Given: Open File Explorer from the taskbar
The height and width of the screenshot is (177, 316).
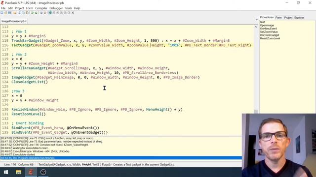Looking at the screenshot, I should [19, 172].
